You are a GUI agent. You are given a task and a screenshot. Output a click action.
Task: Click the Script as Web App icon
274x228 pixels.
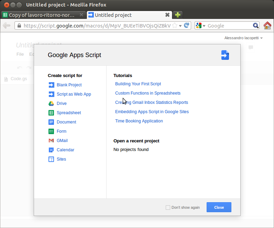coord(51,94)
